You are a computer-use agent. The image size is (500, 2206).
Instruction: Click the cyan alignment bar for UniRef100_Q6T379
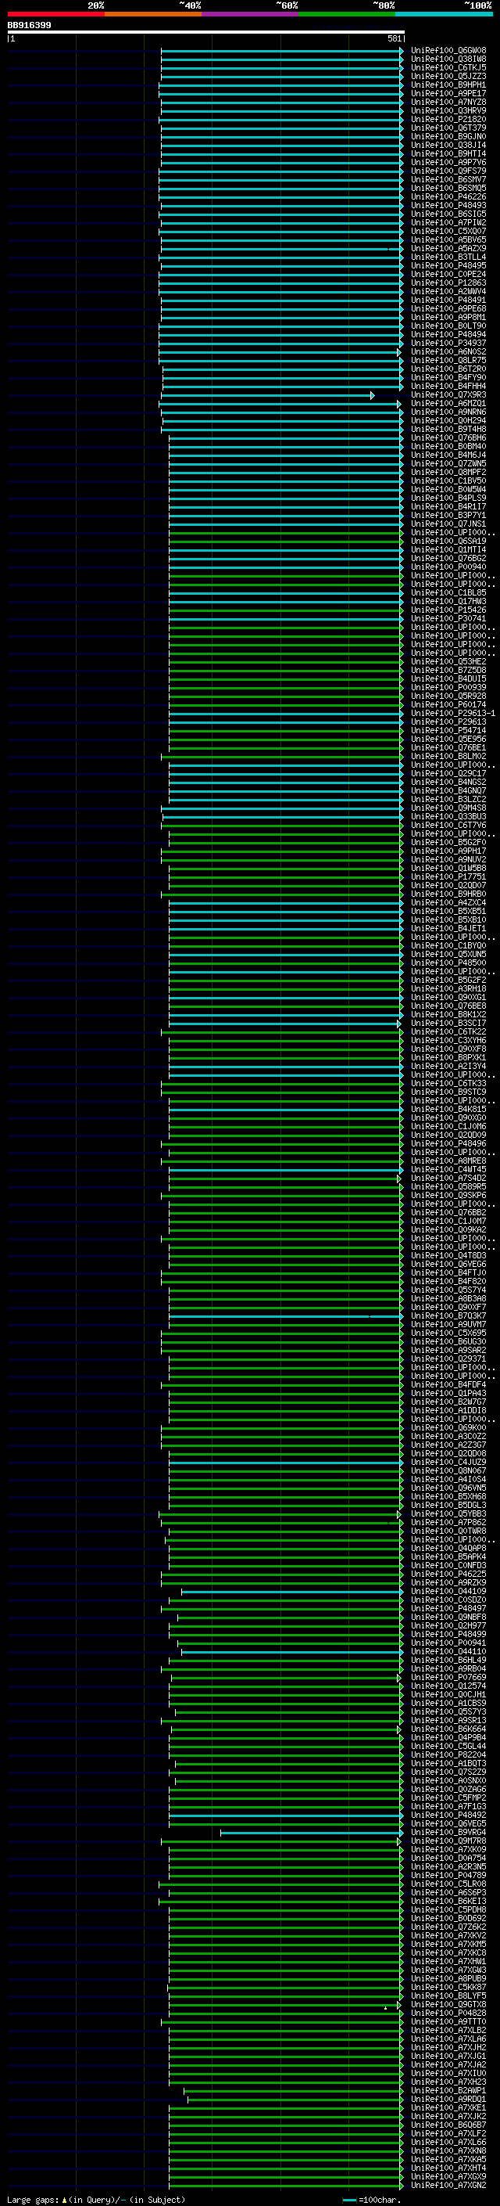click(282, 128)
